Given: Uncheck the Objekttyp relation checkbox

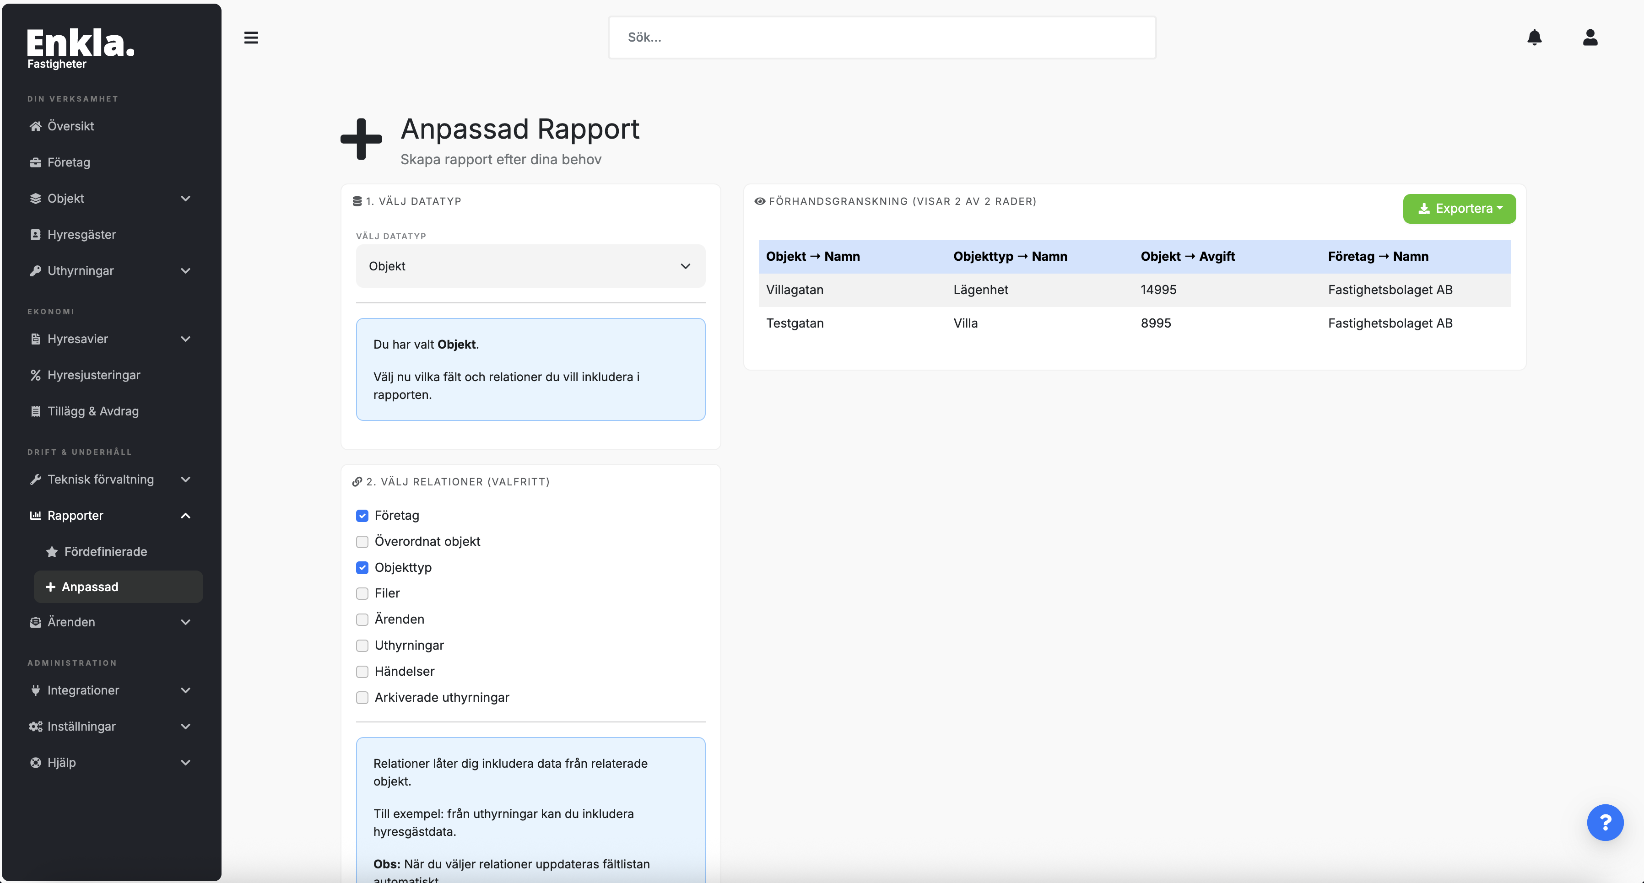Looking at the screenshot, I should [x=362, y=567].
